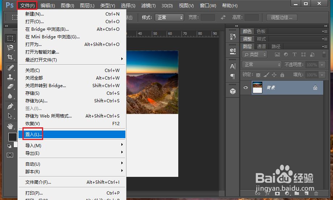Select the Blur tool

[x=10, y=96]
